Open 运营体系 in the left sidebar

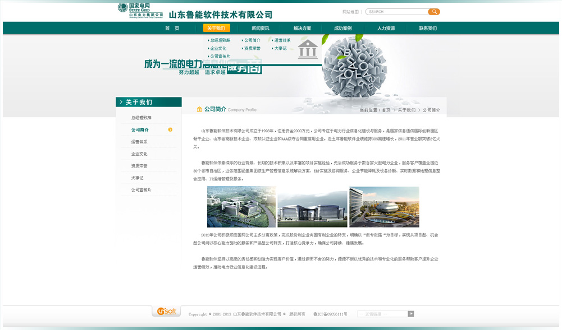[x=139, y=142]
